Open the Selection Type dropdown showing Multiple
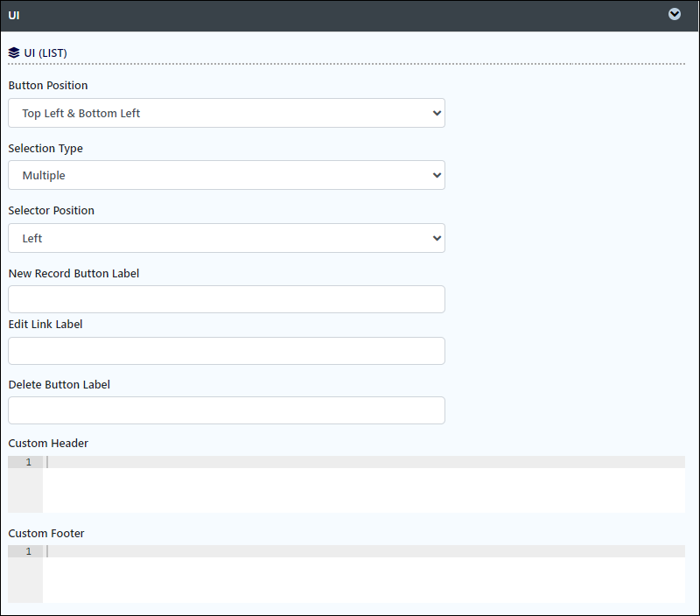 pyautogui.click(x=227, y=175)
